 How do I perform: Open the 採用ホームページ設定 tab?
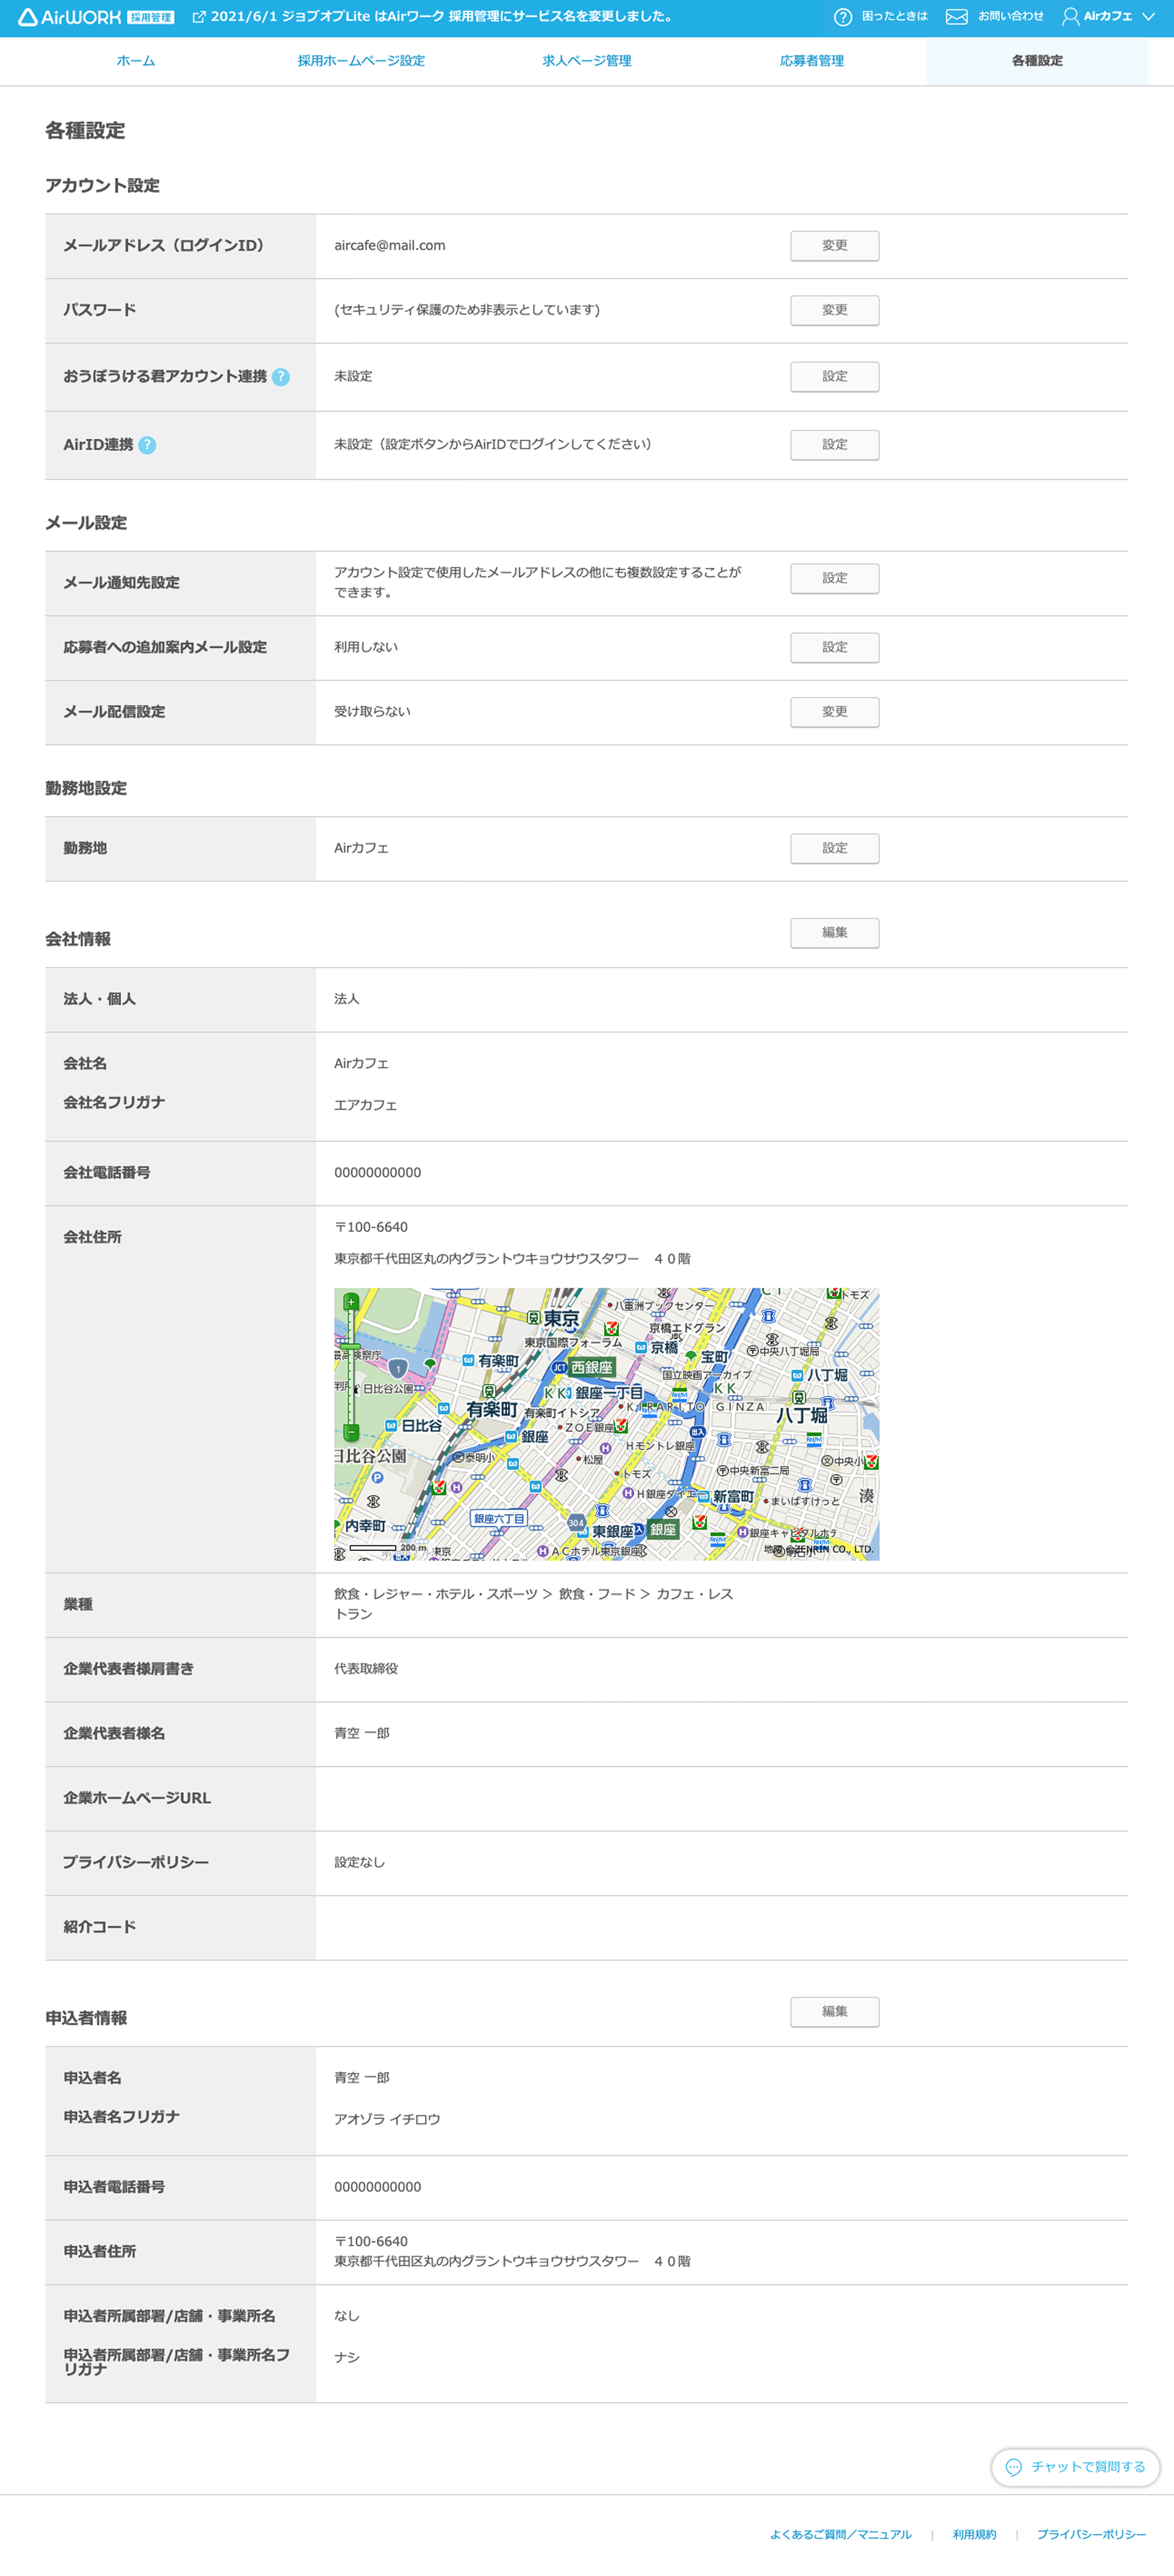tap(361, 61)
